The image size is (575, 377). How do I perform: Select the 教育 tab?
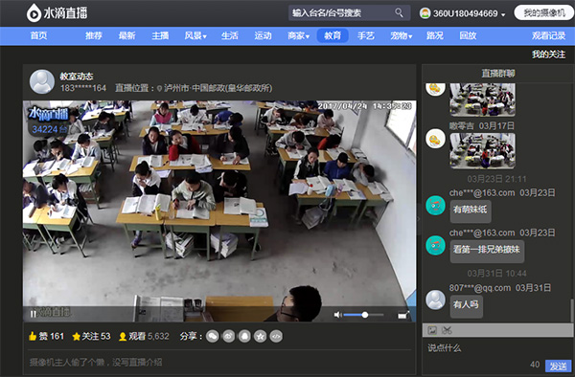[x=333, y=35]
